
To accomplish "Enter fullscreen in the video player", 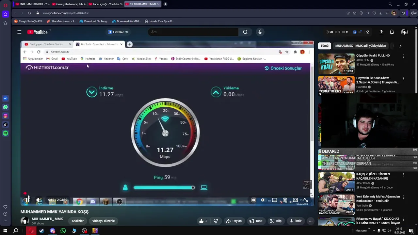I will pyautogui.click(x=305, y=200).
